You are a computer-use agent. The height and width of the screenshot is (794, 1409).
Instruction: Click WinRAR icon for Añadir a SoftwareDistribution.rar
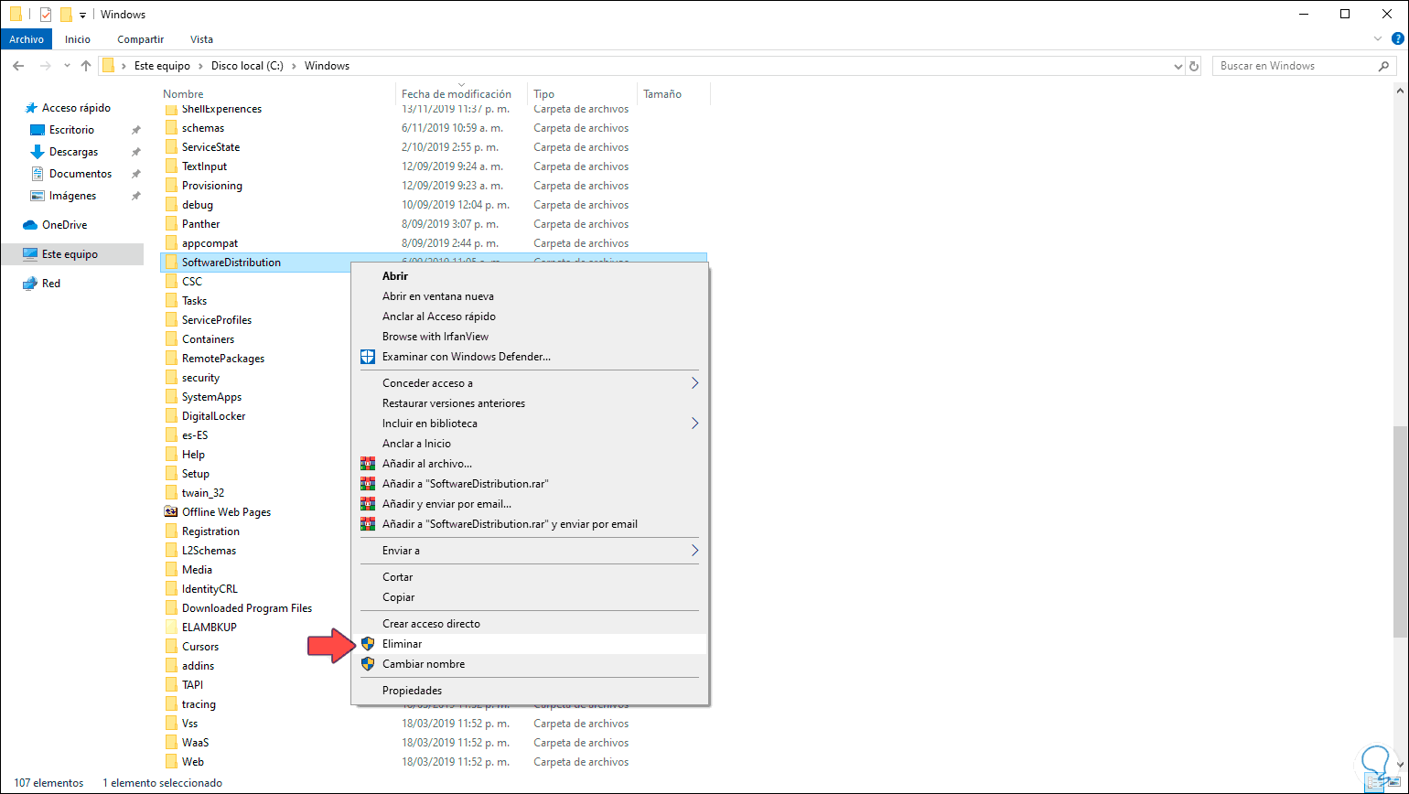pos(368,484)
